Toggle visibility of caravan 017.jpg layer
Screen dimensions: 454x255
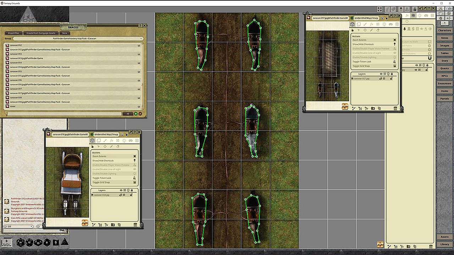tap(381, 78)
